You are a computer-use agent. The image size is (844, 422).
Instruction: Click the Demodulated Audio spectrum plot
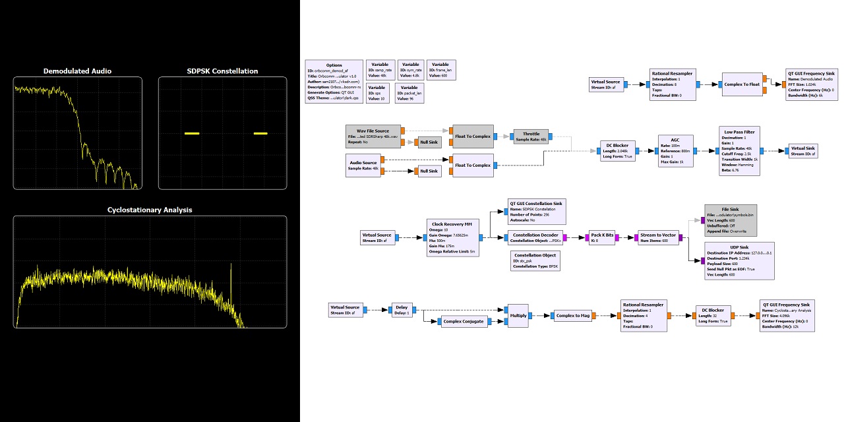point(78,133)
